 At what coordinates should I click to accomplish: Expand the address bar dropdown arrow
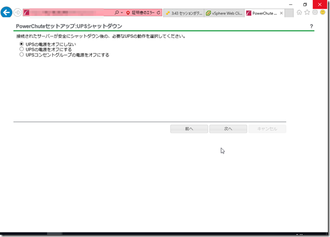point(122,12)
